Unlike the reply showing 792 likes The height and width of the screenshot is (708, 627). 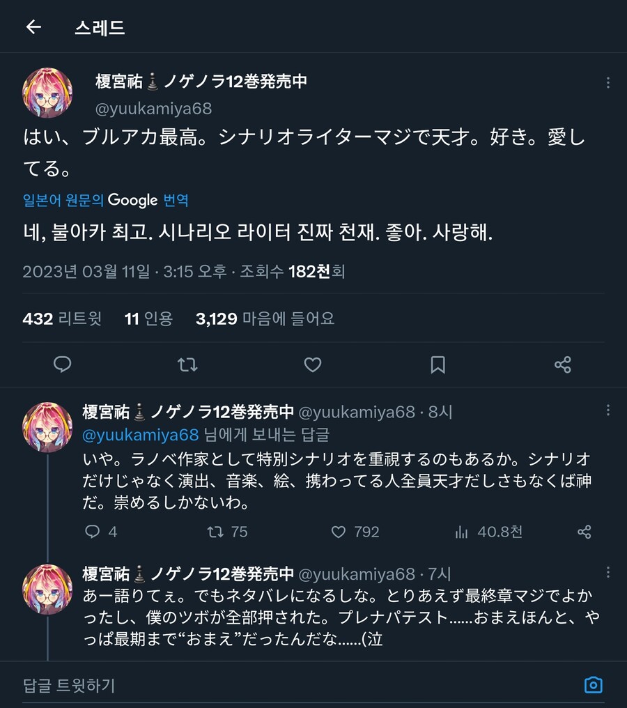pos(338,532)
